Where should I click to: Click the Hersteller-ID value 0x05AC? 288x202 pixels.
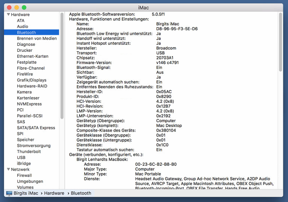coord(164,92)
